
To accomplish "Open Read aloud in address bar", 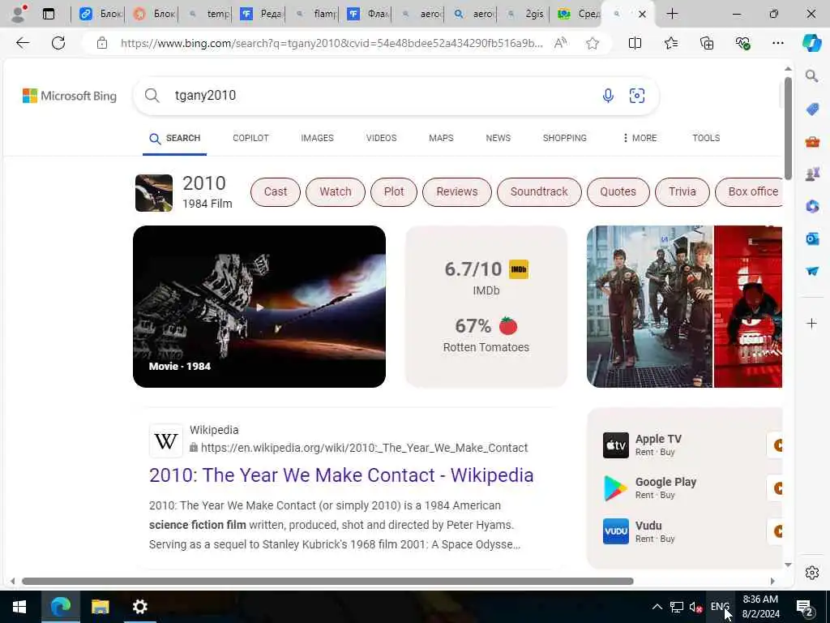I will coord(560,43).
